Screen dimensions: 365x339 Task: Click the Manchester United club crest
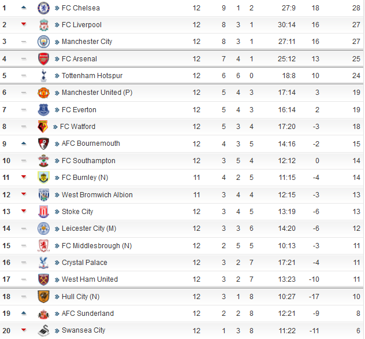pos(43,93)
